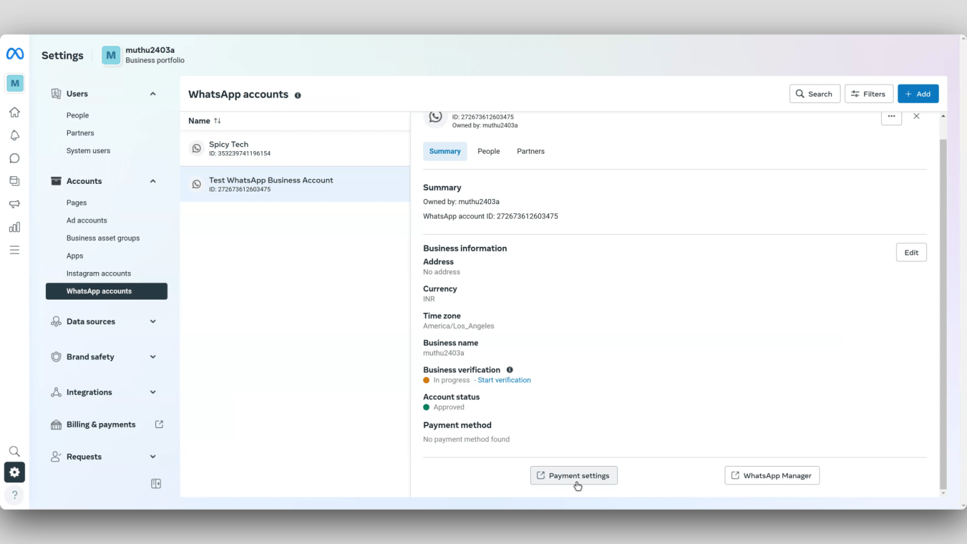Expand the Requests section

coord(152,457)
